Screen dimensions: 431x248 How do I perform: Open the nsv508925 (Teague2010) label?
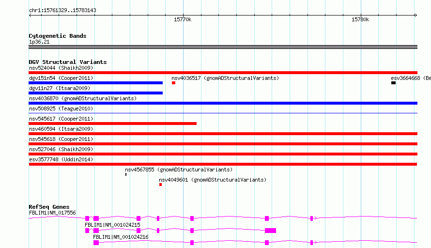tap(61, 108)
